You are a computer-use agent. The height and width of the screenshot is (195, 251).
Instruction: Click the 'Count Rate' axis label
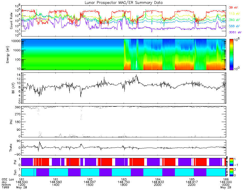click(x=11, y=21)
